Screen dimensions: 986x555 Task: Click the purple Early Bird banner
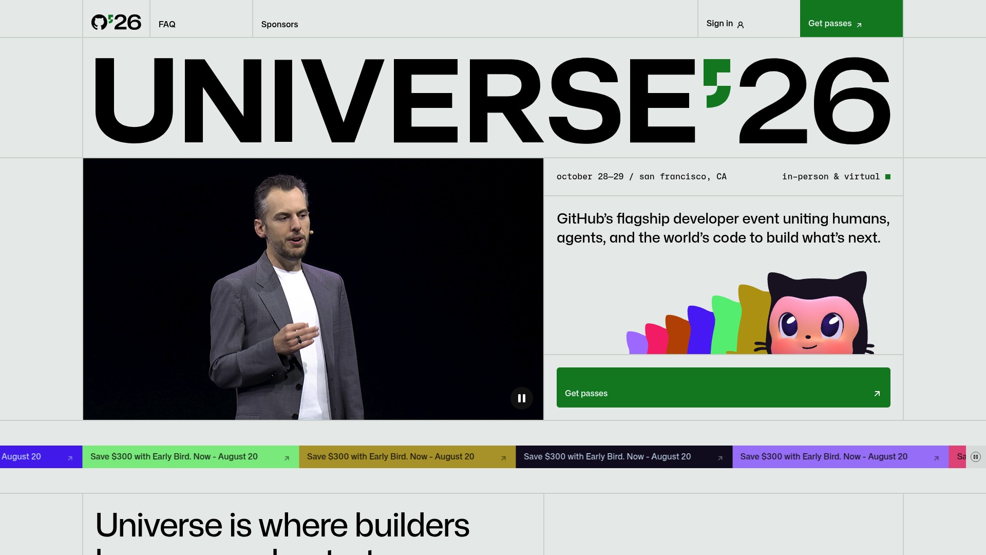(x=840, y=457)
